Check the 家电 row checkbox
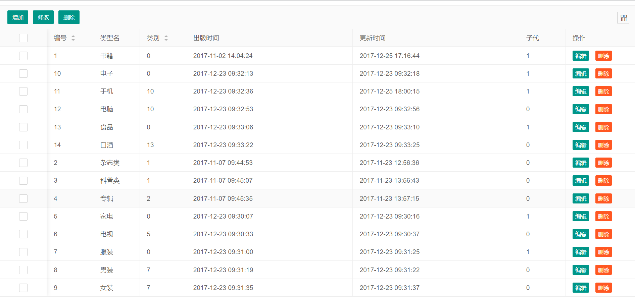635x297 pixels. (x=23, y=216)
